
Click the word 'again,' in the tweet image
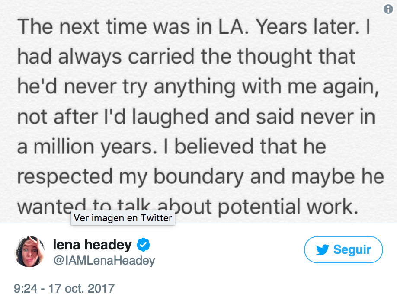(351, 87)
